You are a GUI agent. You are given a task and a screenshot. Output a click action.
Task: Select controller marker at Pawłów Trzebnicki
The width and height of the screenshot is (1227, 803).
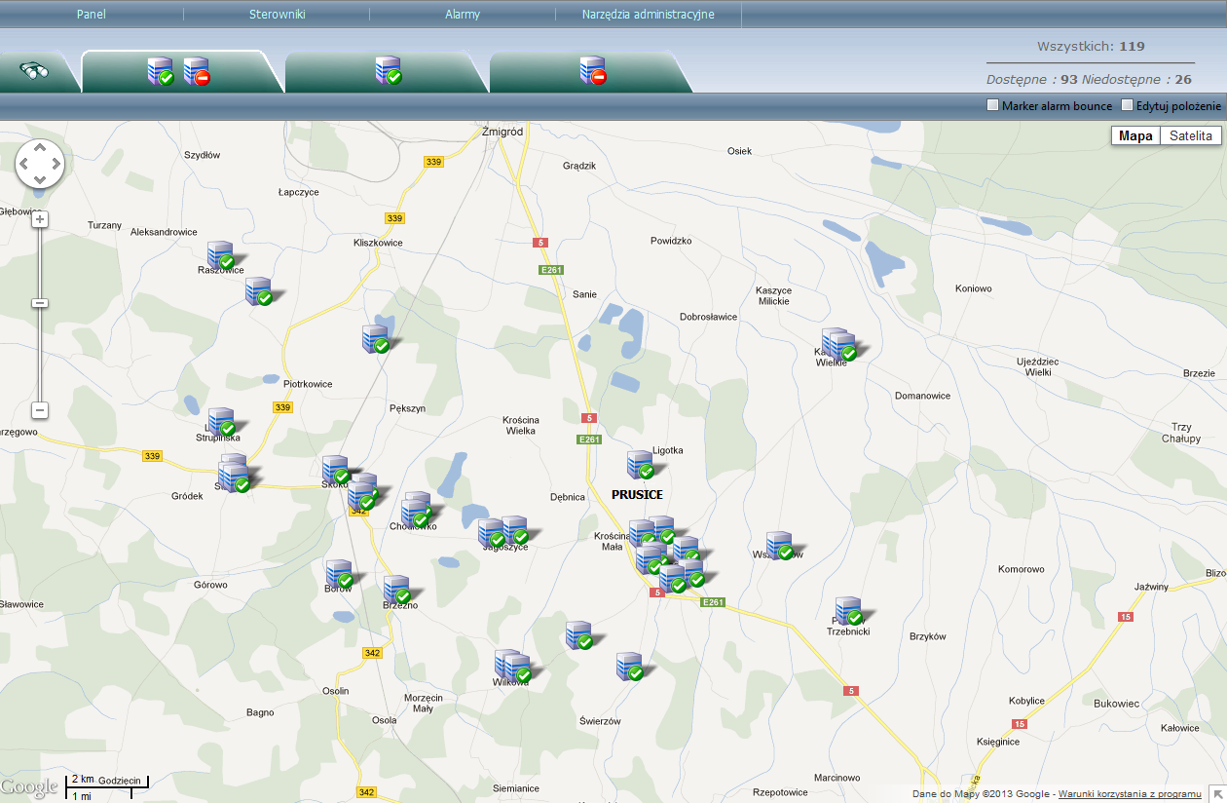click(x=850, y=612)
